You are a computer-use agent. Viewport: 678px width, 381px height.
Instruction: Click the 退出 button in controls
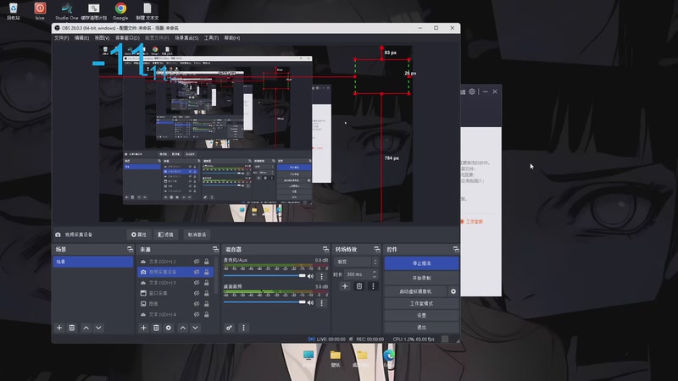tap(421, 328)
